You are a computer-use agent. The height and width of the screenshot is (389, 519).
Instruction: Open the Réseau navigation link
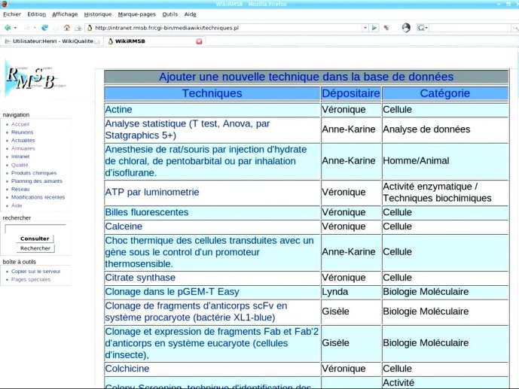pos(20,189)
